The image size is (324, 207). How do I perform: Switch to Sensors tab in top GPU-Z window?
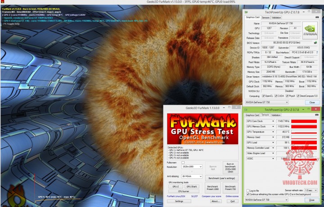tap(265, 18)
